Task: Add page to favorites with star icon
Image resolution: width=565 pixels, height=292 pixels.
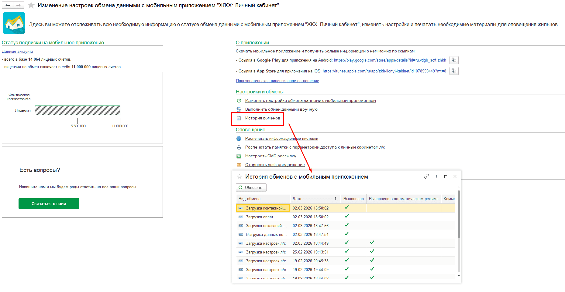Action: coord(31,5)
